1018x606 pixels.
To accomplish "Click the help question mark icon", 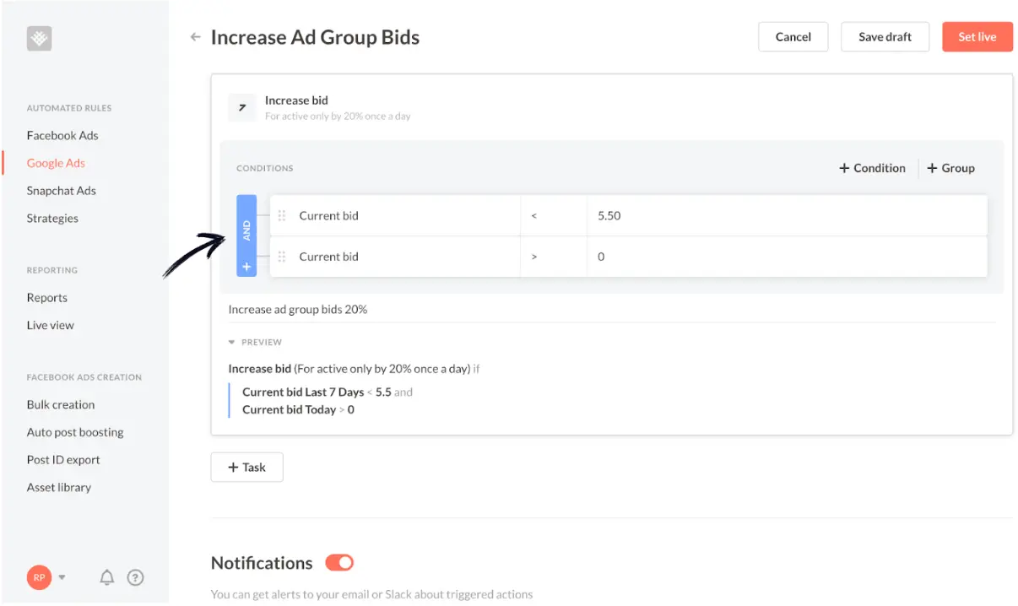I will point(135,577).
